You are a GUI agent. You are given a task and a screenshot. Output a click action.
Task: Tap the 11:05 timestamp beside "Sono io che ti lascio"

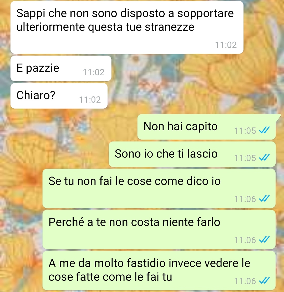(245, 158)
